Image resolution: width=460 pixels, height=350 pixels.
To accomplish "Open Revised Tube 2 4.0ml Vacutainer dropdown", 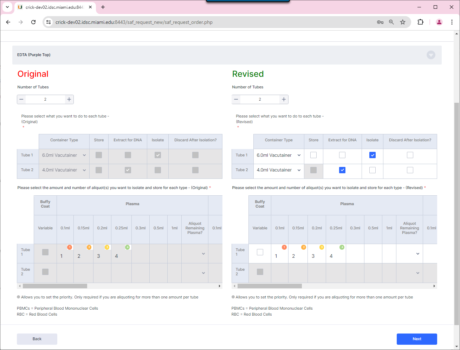I will 279,170.
